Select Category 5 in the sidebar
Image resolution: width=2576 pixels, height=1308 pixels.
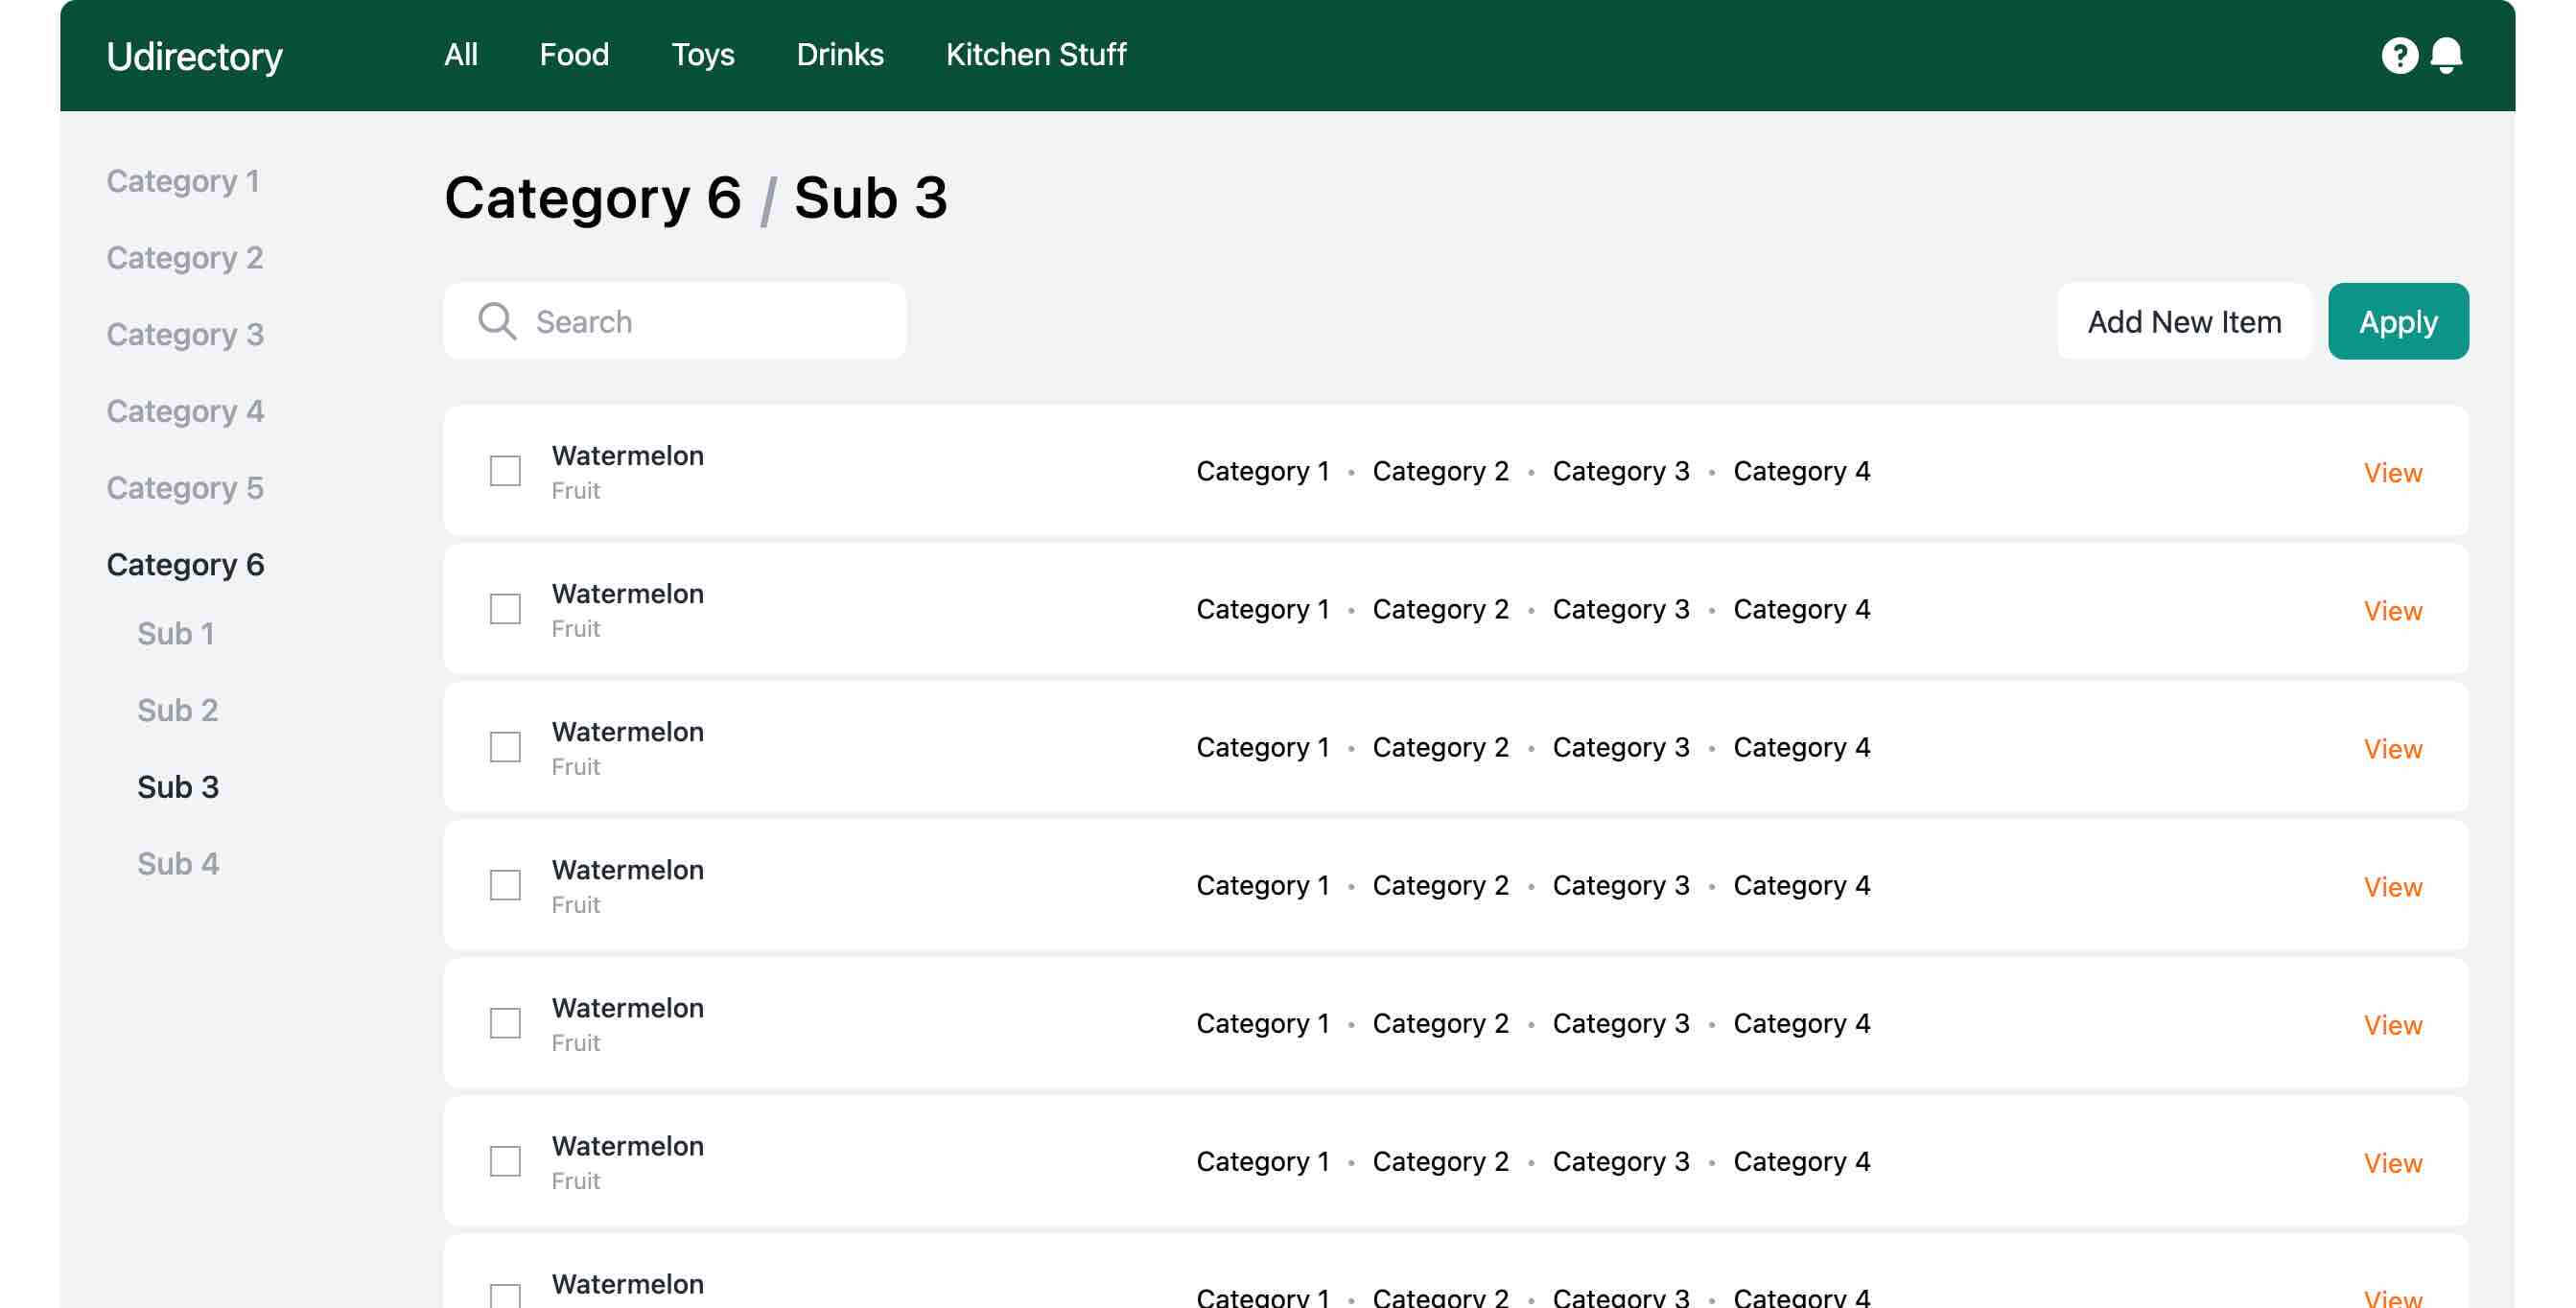(185, 488)
